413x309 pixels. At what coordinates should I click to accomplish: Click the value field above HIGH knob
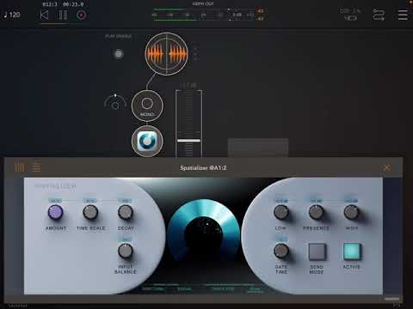[x=351, y=201]
